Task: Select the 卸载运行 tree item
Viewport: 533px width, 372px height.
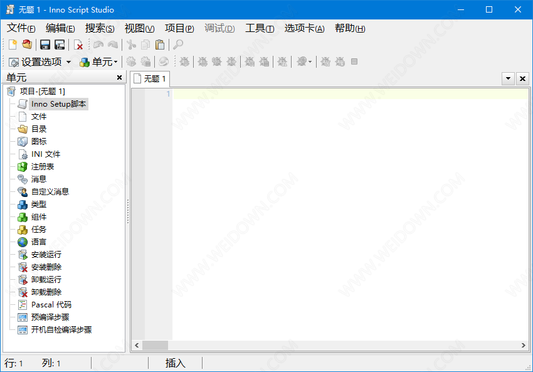Action: coord(46,280)
